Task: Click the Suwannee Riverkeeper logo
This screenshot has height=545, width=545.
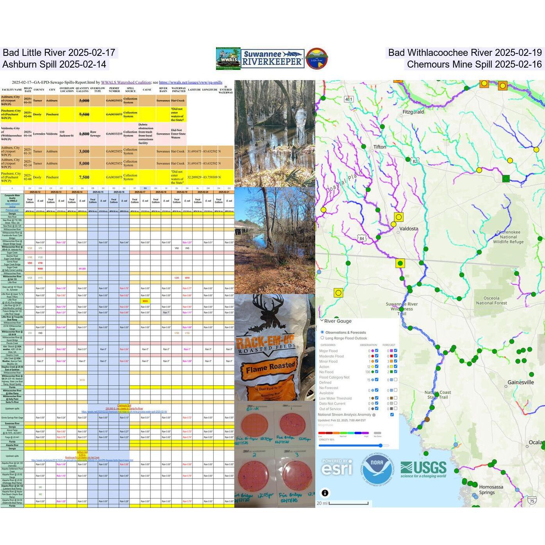Action: 273,59
